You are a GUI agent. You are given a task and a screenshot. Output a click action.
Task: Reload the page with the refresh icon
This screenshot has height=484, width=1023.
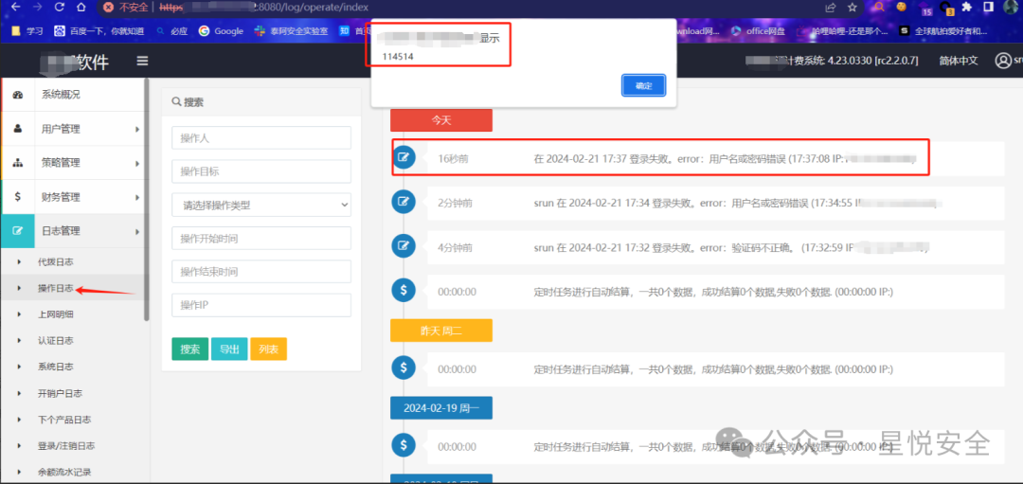pos(60,8)
